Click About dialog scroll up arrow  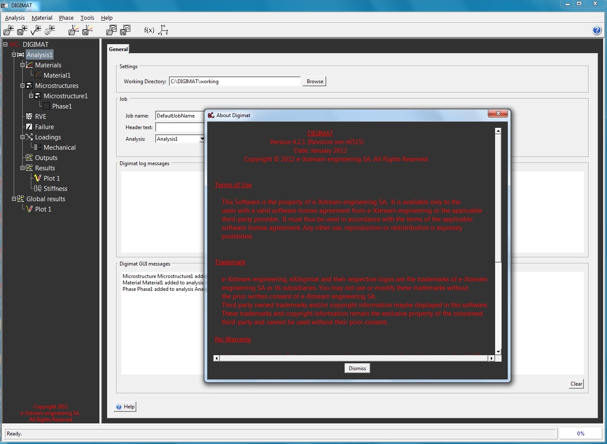(498, 131)
